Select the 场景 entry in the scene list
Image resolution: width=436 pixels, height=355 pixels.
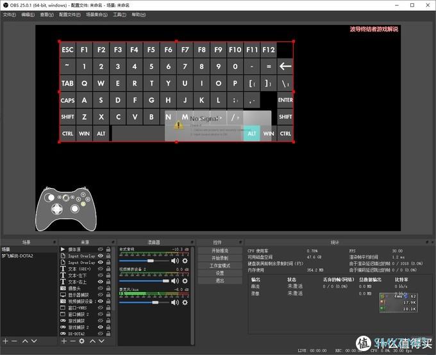point(29,249)
